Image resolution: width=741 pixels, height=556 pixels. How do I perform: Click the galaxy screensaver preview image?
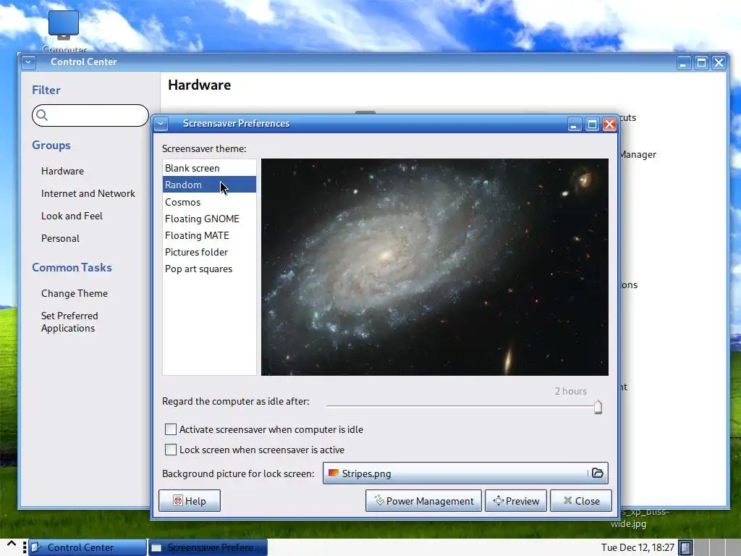(x=435, y=267)
